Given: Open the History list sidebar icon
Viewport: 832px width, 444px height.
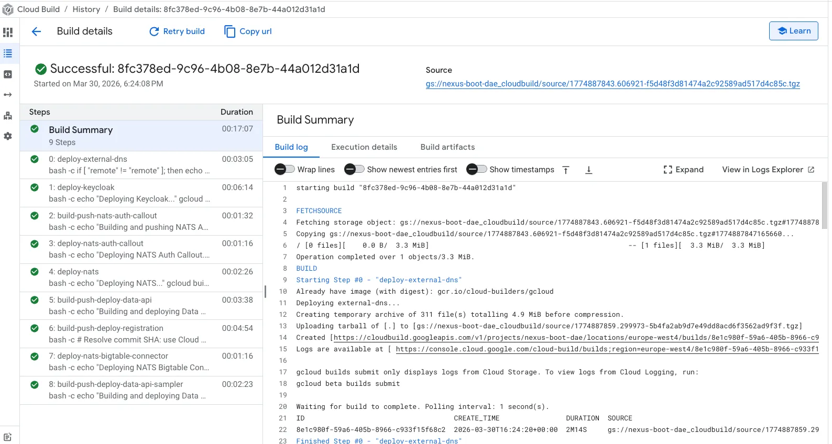Looking at the screenshot, I should coord(8,53).
